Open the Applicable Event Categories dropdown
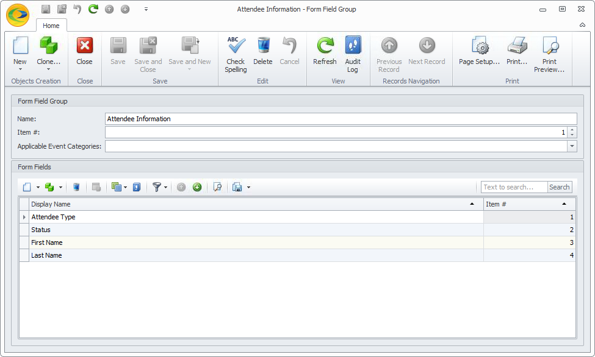This screenshot has width=595, height=357. [x=572, y=146]
